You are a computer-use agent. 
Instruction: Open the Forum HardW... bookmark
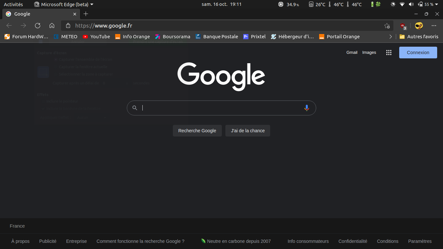[26, 37]
